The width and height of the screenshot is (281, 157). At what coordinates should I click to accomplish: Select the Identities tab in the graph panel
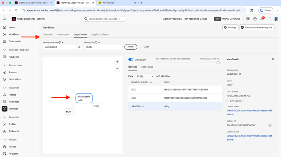[x=132, y=67]
